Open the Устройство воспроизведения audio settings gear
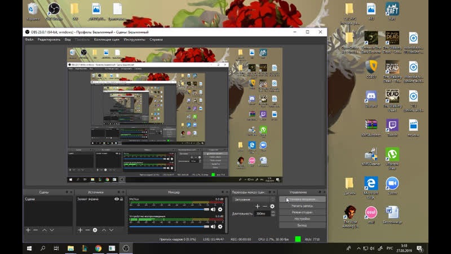 point(220,227)
